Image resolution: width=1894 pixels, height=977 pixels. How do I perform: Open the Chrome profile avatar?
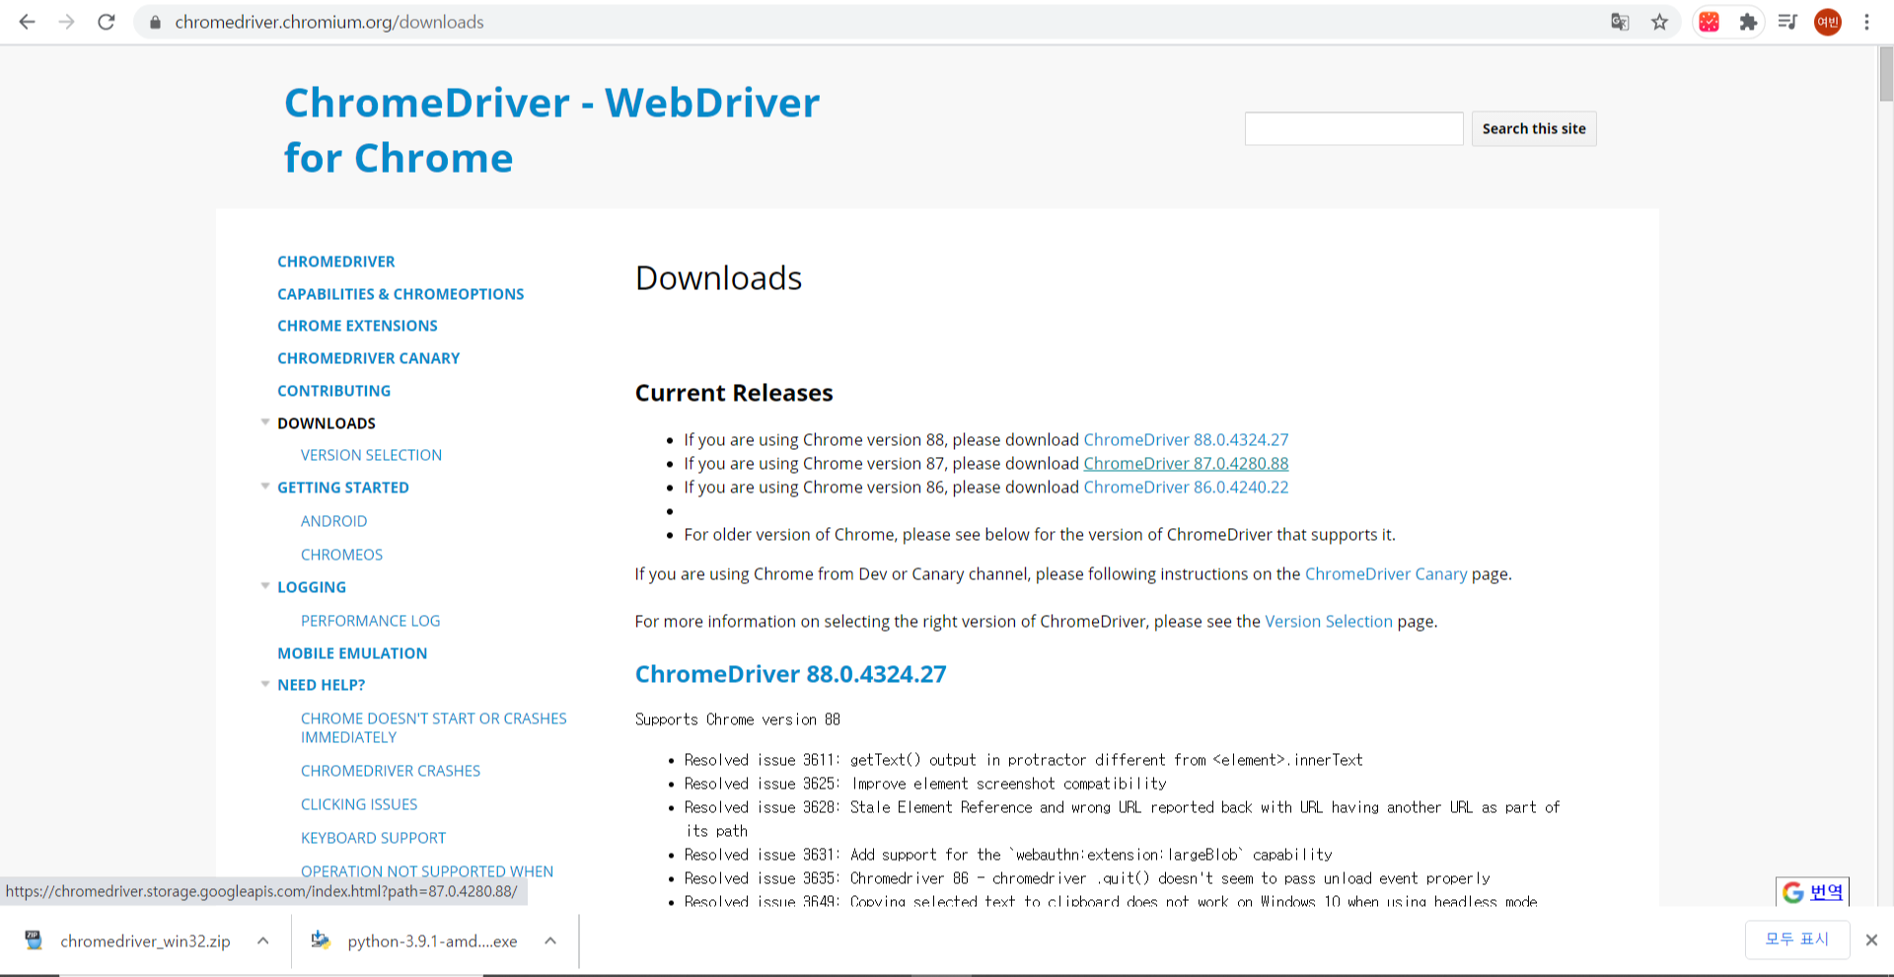[1827, 22]
